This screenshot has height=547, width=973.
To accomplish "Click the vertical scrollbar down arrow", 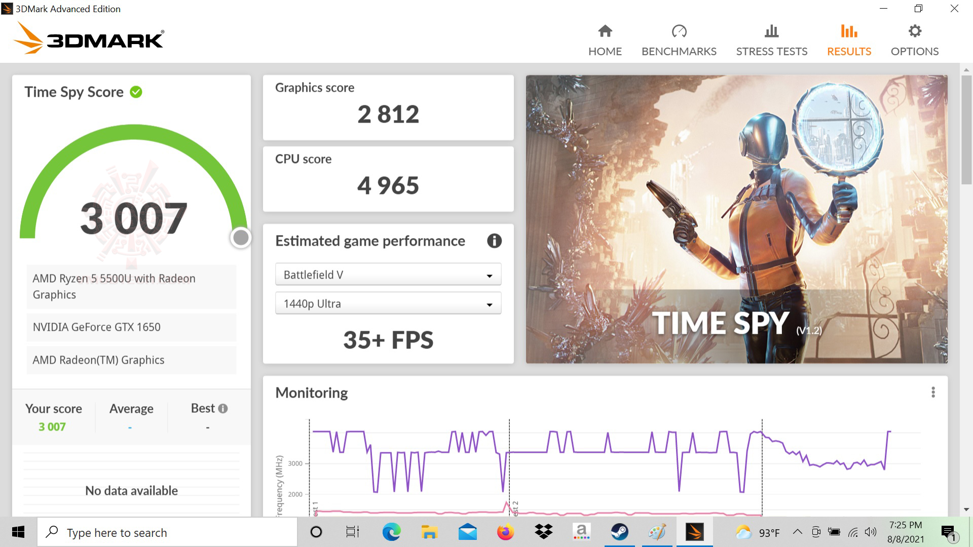I will click(x=966, y=510).
